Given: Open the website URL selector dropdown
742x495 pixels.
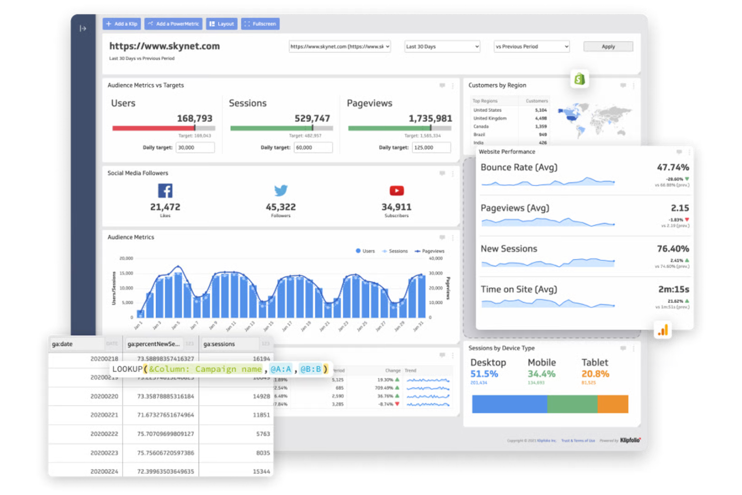Looking at the screenshot, I should (x=340, y=46).
